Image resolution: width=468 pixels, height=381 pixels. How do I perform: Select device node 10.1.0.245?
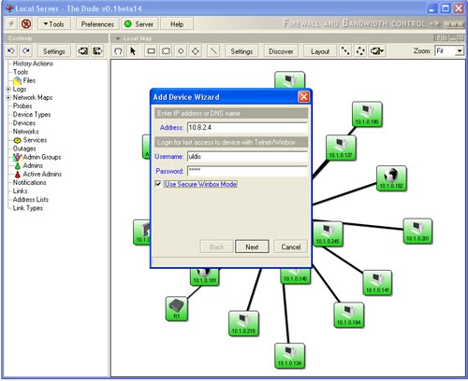(328, 233)
